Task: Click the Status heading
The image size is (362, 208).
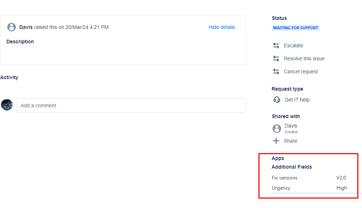Action: point(279,18)
